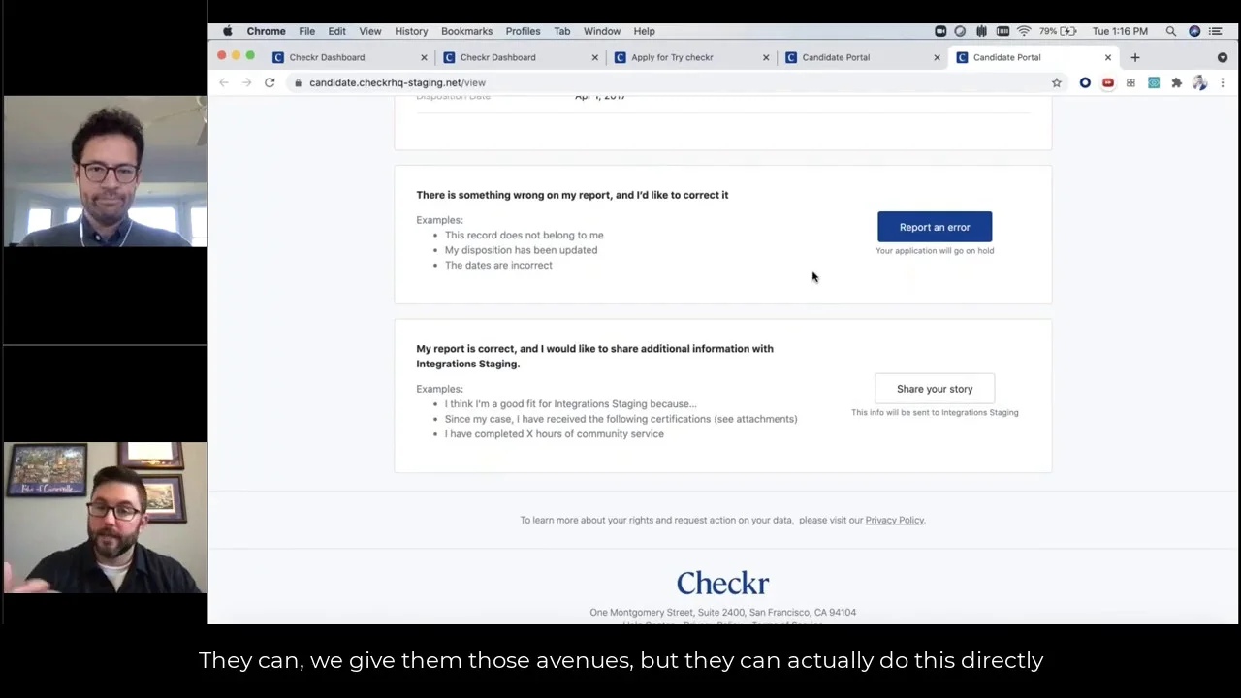Click 'This info will be sent to Integrations Staging'

(x=935, y=412)
